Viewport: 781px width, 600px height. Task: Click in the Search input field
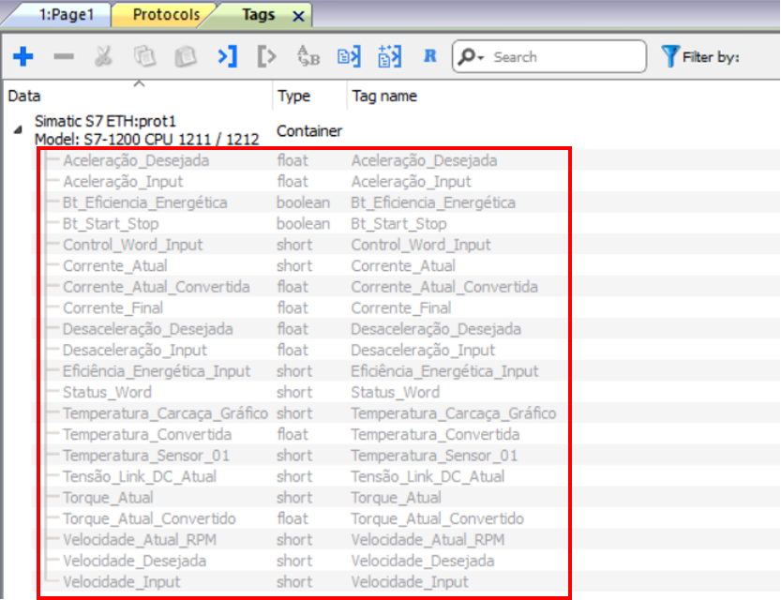click(563, 57)
